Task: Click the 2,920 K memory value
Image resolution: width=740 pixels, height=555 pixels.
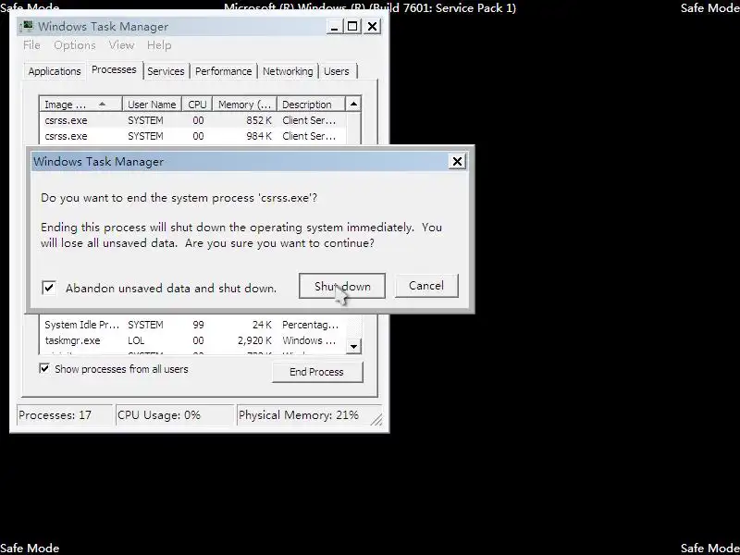Action: pos(254,340)
